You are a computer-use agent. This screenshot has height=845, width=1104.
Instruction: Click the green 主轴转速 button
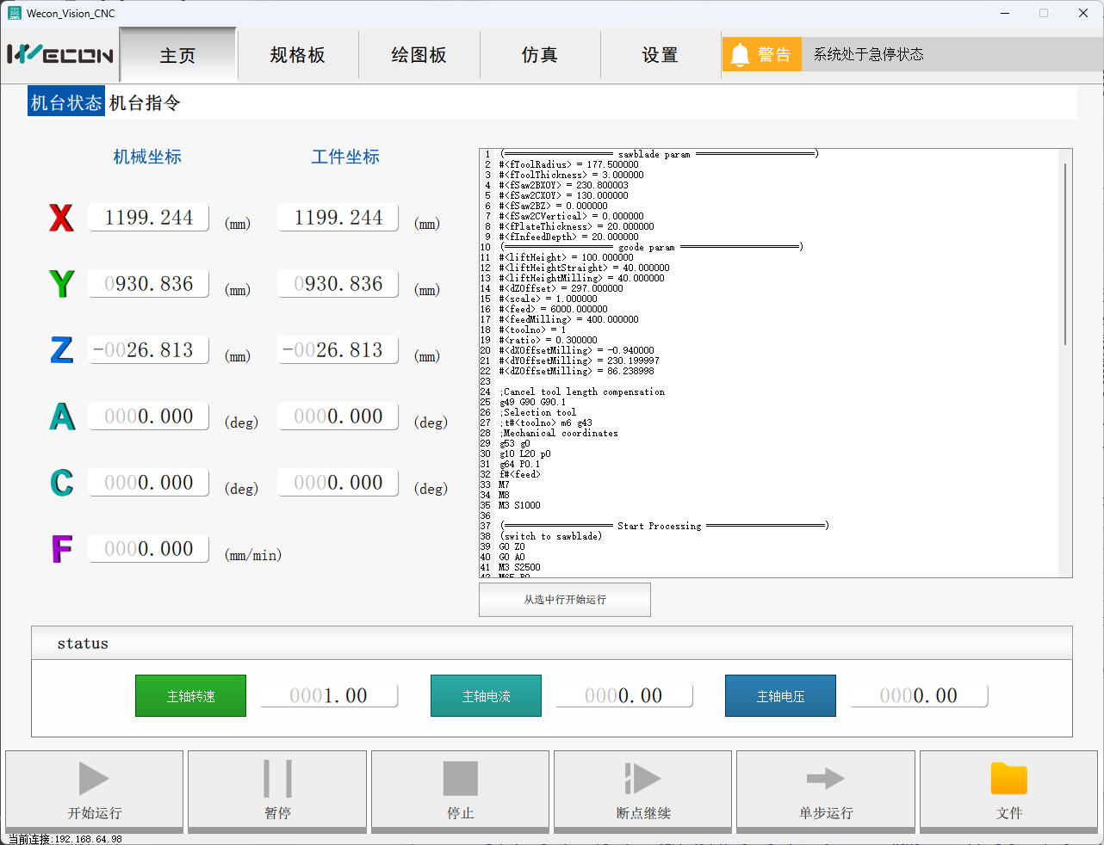click(191, 696)
